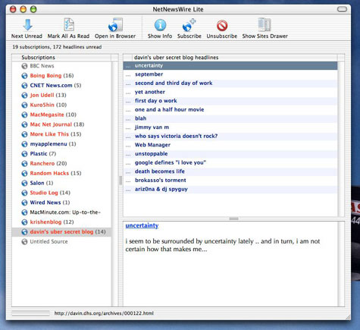This screenshot has height=330, width=360.
Task: Click the globe icon beside Boing Boing
Action: pyautogui.click(x=24, y=76)
